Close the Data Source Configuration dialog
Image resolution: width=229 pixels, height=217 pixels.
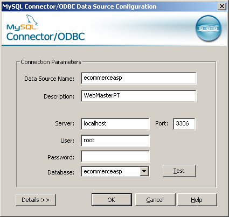[222, 6]
